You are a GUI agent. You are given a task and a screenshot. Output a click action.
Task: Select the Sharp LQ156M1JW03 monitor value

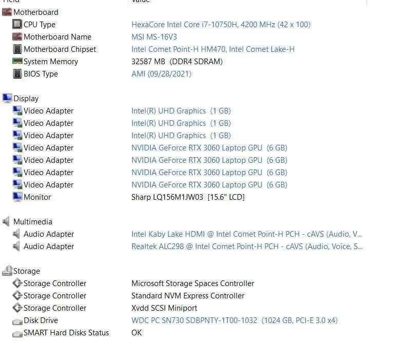tap(188, 197)
